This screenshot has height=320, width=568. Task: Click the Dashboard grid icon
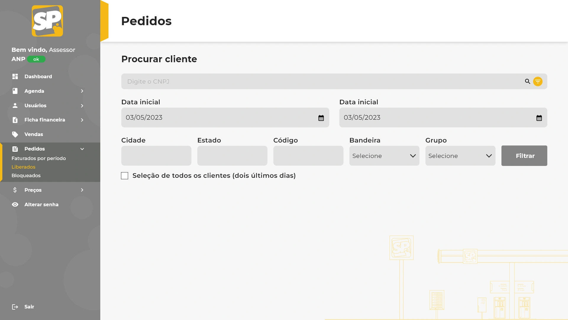tap(15, 76)
